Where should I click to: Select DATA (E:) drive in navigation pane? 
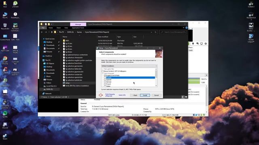49,89
